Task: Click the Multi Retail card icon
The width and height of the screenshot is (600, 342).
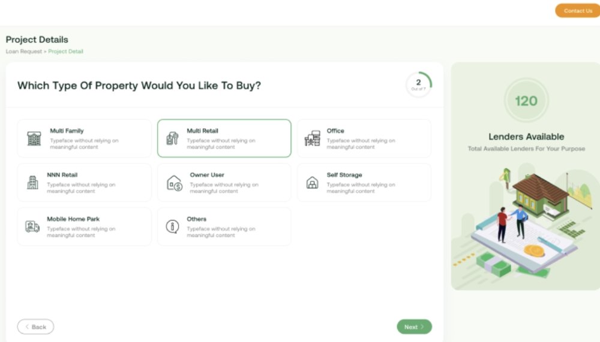Action: tap(172, 138)
